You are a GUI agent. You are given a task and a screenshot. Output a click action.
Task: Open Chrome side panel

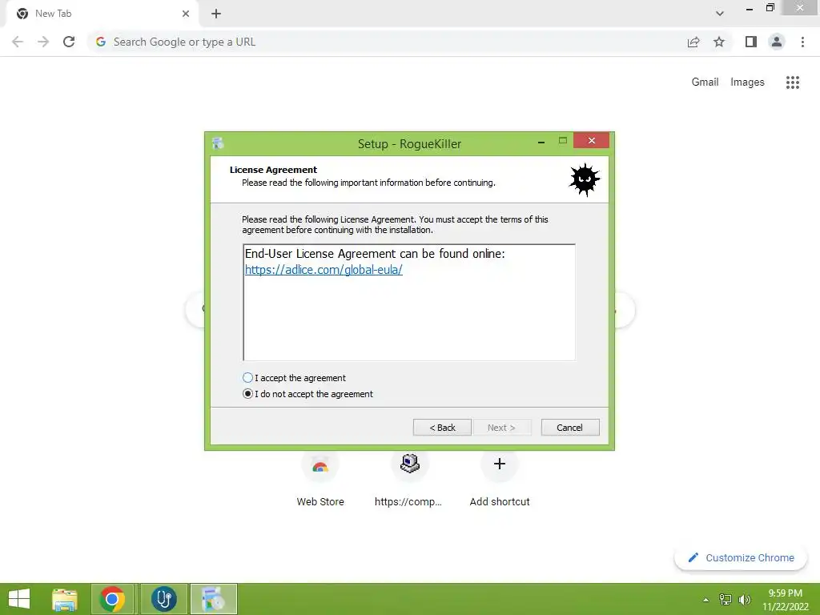tap(751, 42)
